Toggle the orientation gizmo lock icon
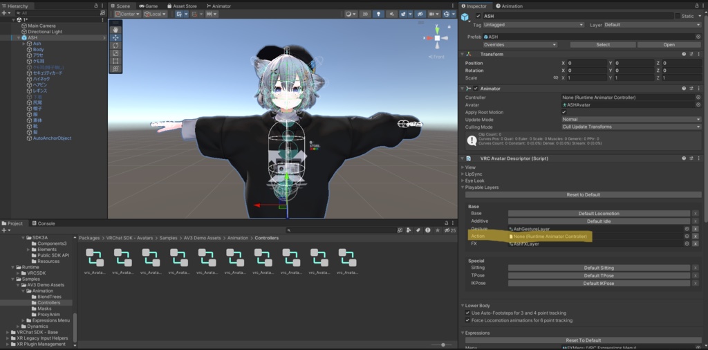The width and height of the screenshot is (708, 350). click(x=449, y=27)
